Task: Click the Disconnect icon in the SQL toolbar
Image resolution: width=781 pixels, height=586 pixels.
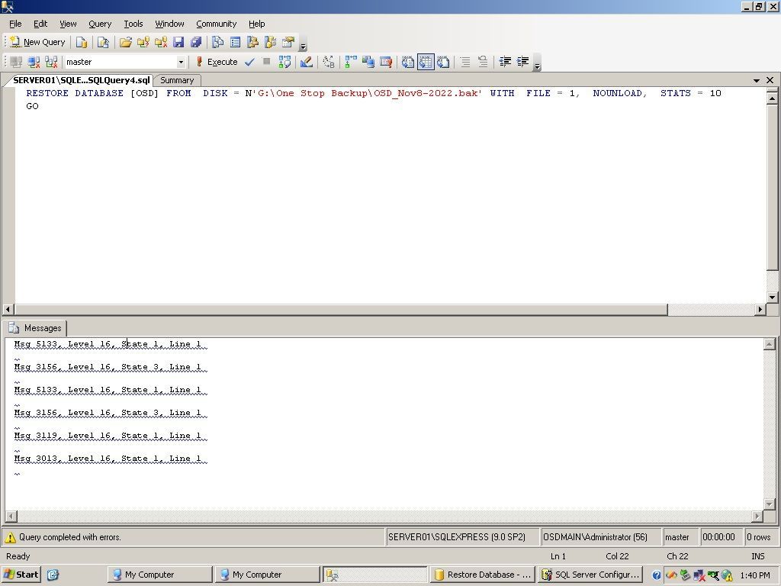Action: [33, 62]
